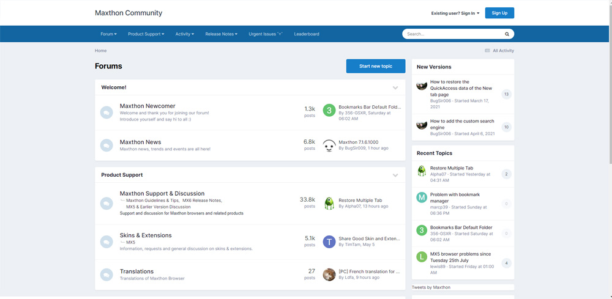Screen dimensions: 612x299
Task: Open the Activity navigation menu
Action: [x=184, y=34]
